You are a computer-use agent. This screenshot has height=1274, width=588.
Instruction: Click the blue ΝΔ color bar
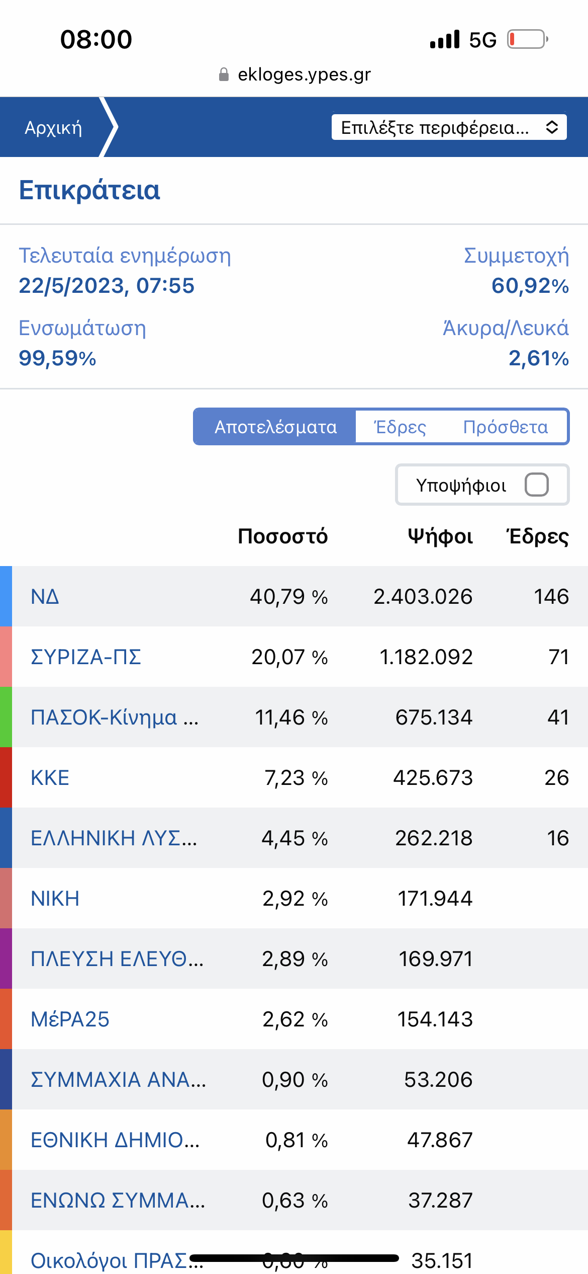[x=6, y=596]
